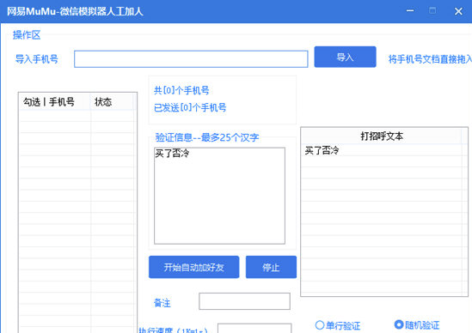Click the 勾选丨手机号 column header
This screenshot has height=333, width=472.
[x=54, y=102]
